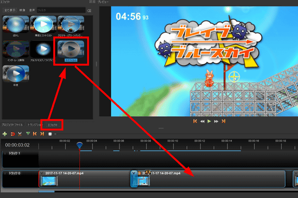Add a marker with green triangle

[28, 134]
